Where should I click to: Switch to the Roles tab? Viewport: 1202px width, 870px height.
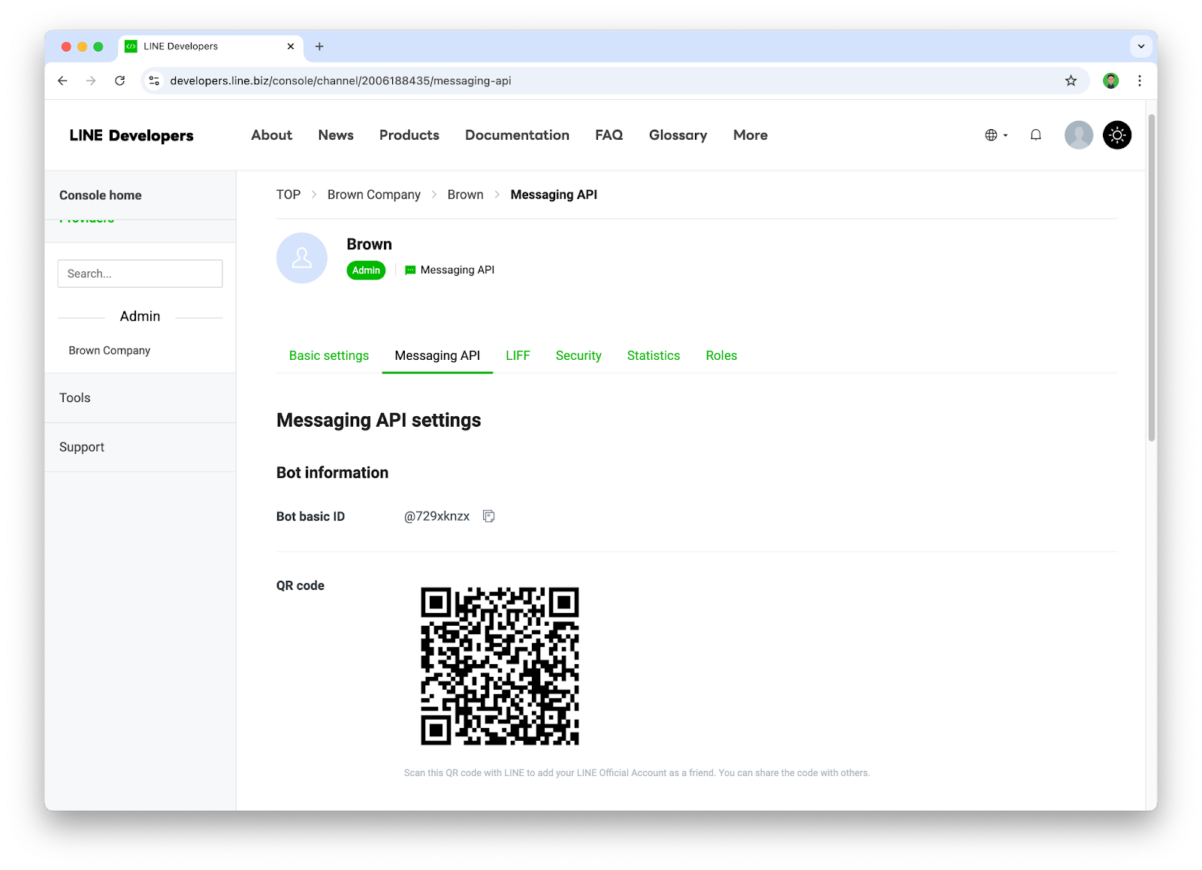point(721,356)
